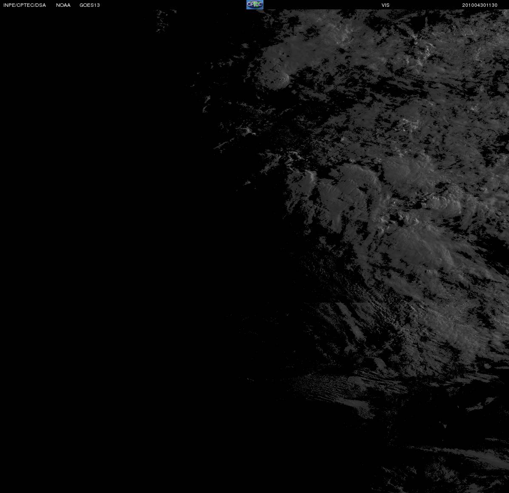Select the GOES13 satellite label
Image resolution: width=509 pixels, height=493 pixels.
(x=90, y=5)
